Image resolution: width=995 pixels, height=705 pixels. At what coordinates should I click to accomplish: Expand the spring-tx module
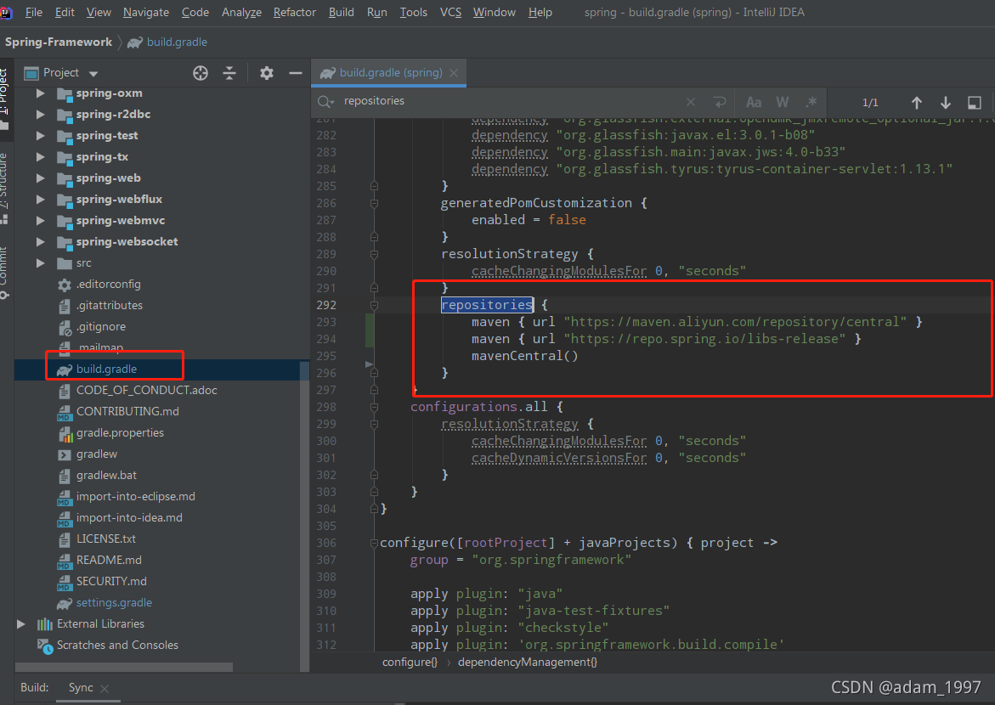(x=41, y=157)
